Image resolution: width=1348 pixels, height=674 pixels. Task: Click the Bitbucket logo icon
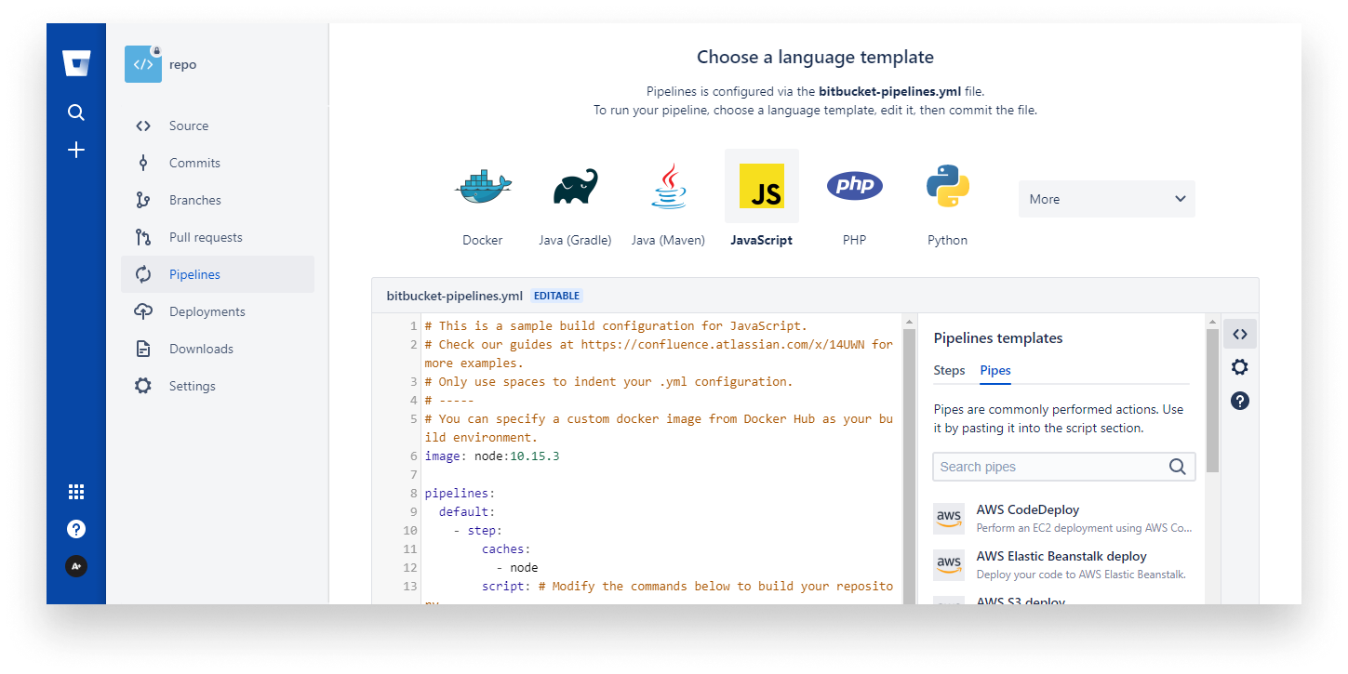76,64
